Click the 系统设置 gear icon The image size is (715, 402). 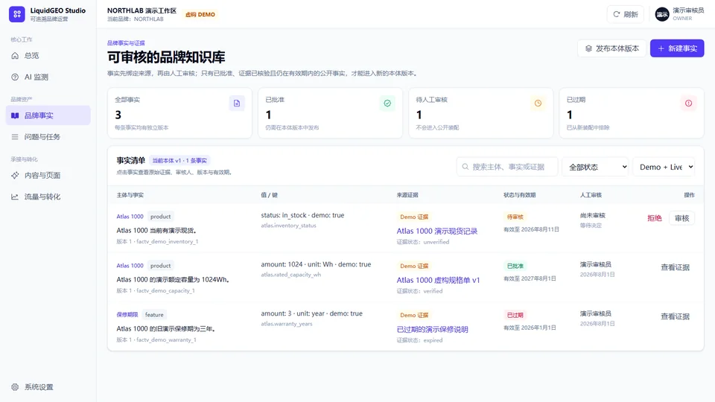(x=15, y=387)
